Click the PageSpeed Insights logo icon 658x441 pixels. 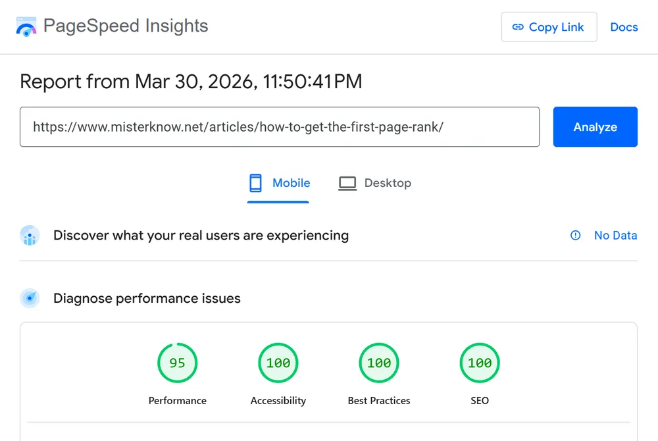pos(26,27)
